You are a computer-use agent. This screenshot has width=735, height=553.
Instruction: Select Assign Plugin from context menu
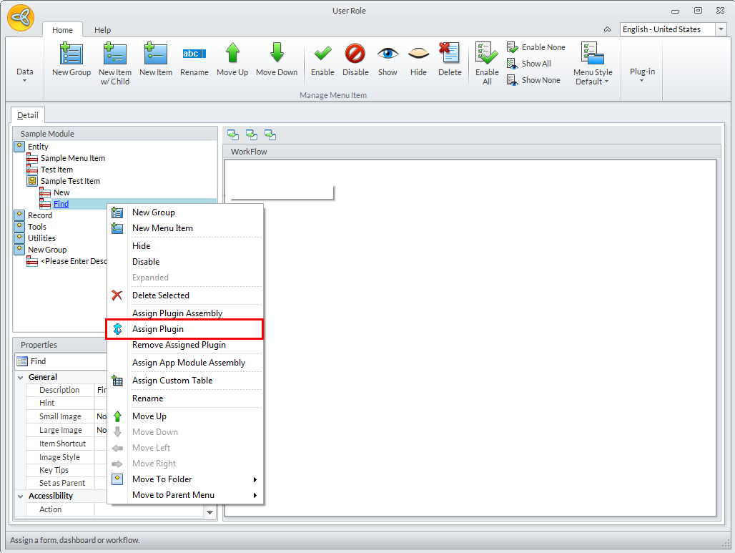coord(158,329)
